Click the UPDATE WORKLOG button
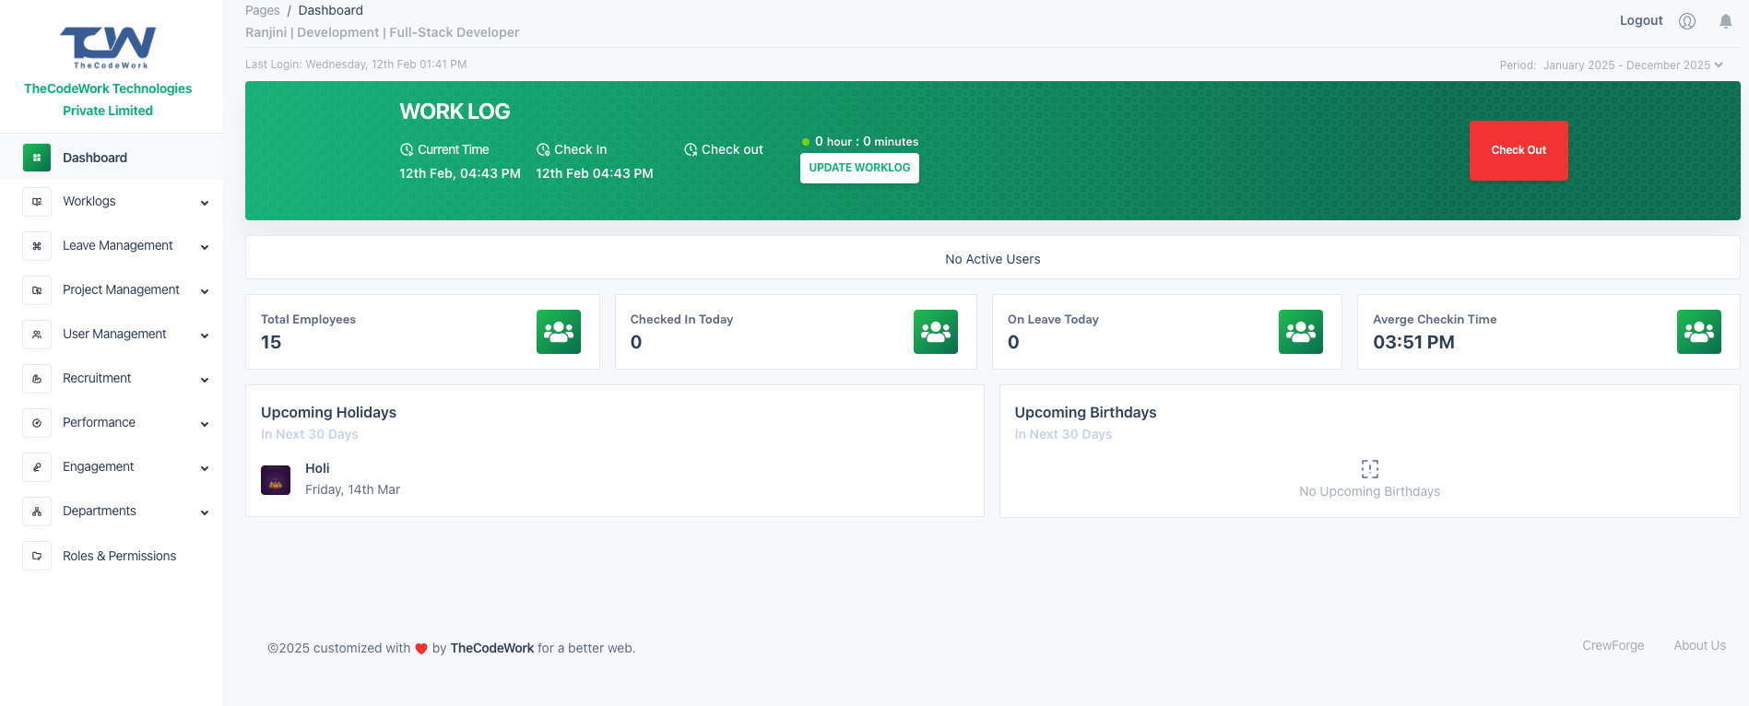The image size is (1749, 706). pyautogui.click(x=859, y=168)
